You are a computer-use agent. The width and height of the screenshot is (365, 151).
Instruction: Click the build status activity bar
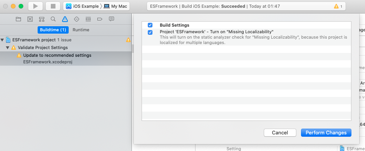[x=246, y=6]
